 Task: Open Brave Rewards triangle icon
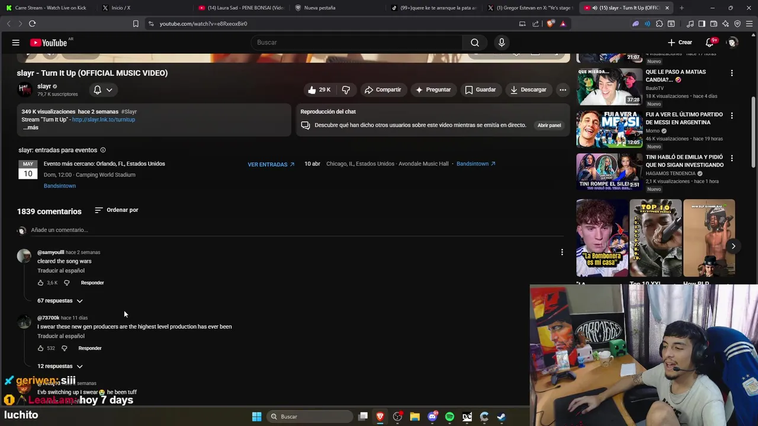(x=563, y=24)
